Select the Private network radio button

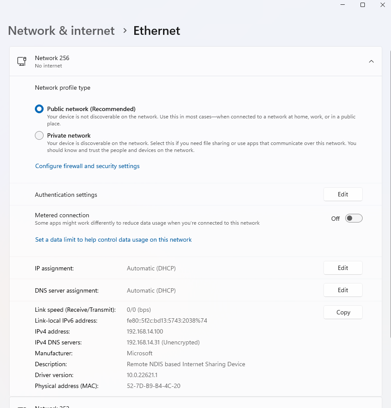39,135
